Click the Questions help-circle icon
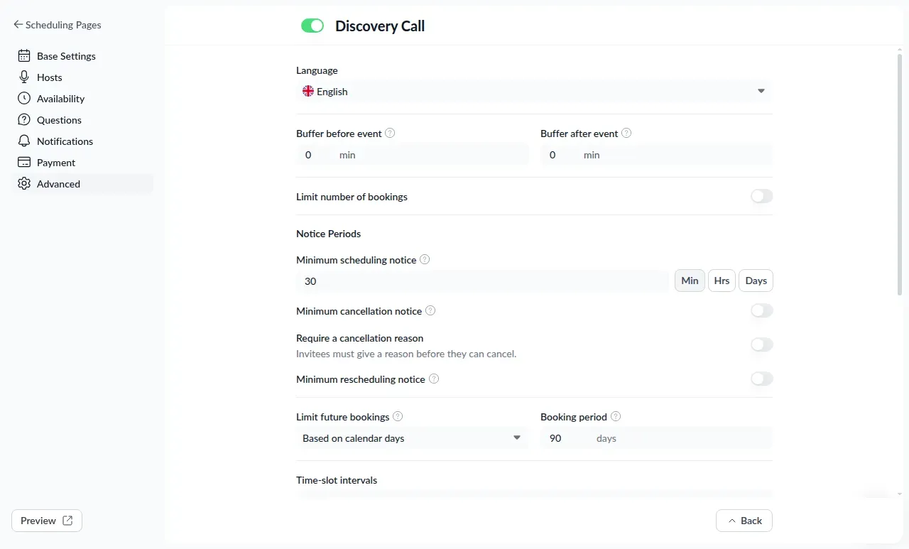Image resolution: width=909 pixels, height=549 pixels. pos(24,120)
